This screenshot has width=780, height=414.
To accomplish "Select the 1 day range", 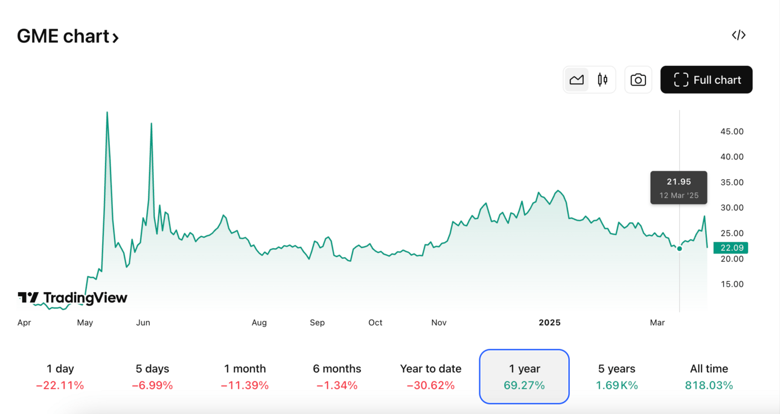I will pyautogui.click(x=60, y=377).
